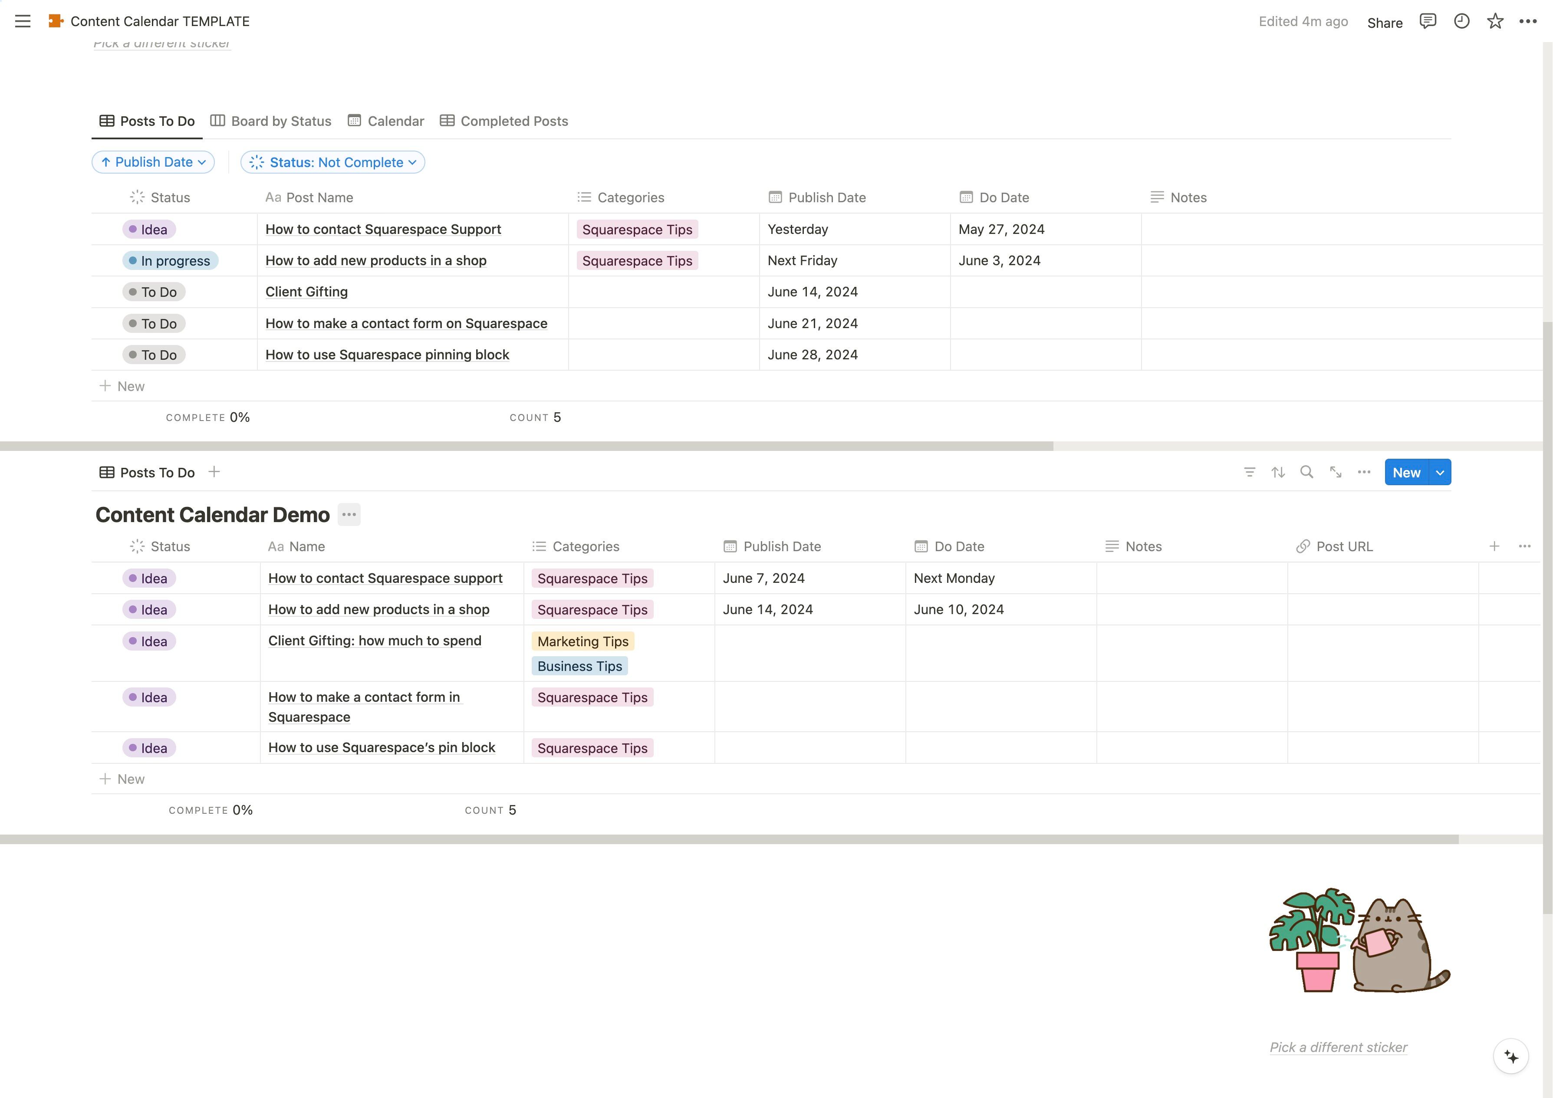Switch to the Completed Posts tab
This screenshot has width=1553, height=1098.
click(504, 121)
